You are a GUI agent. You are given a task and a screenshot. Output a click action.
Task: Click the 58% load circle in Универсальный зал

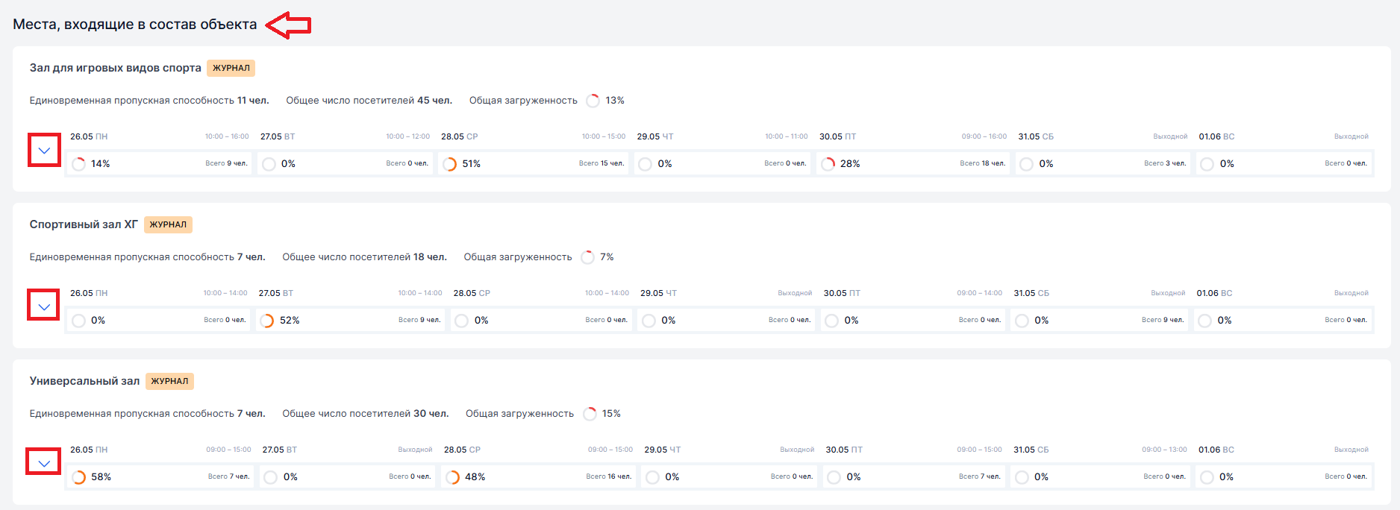point(78,477)
